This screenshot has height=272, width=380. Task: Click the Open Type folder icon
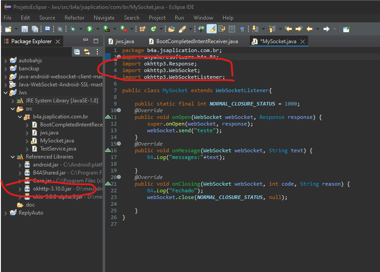click(x=171, y=29)
